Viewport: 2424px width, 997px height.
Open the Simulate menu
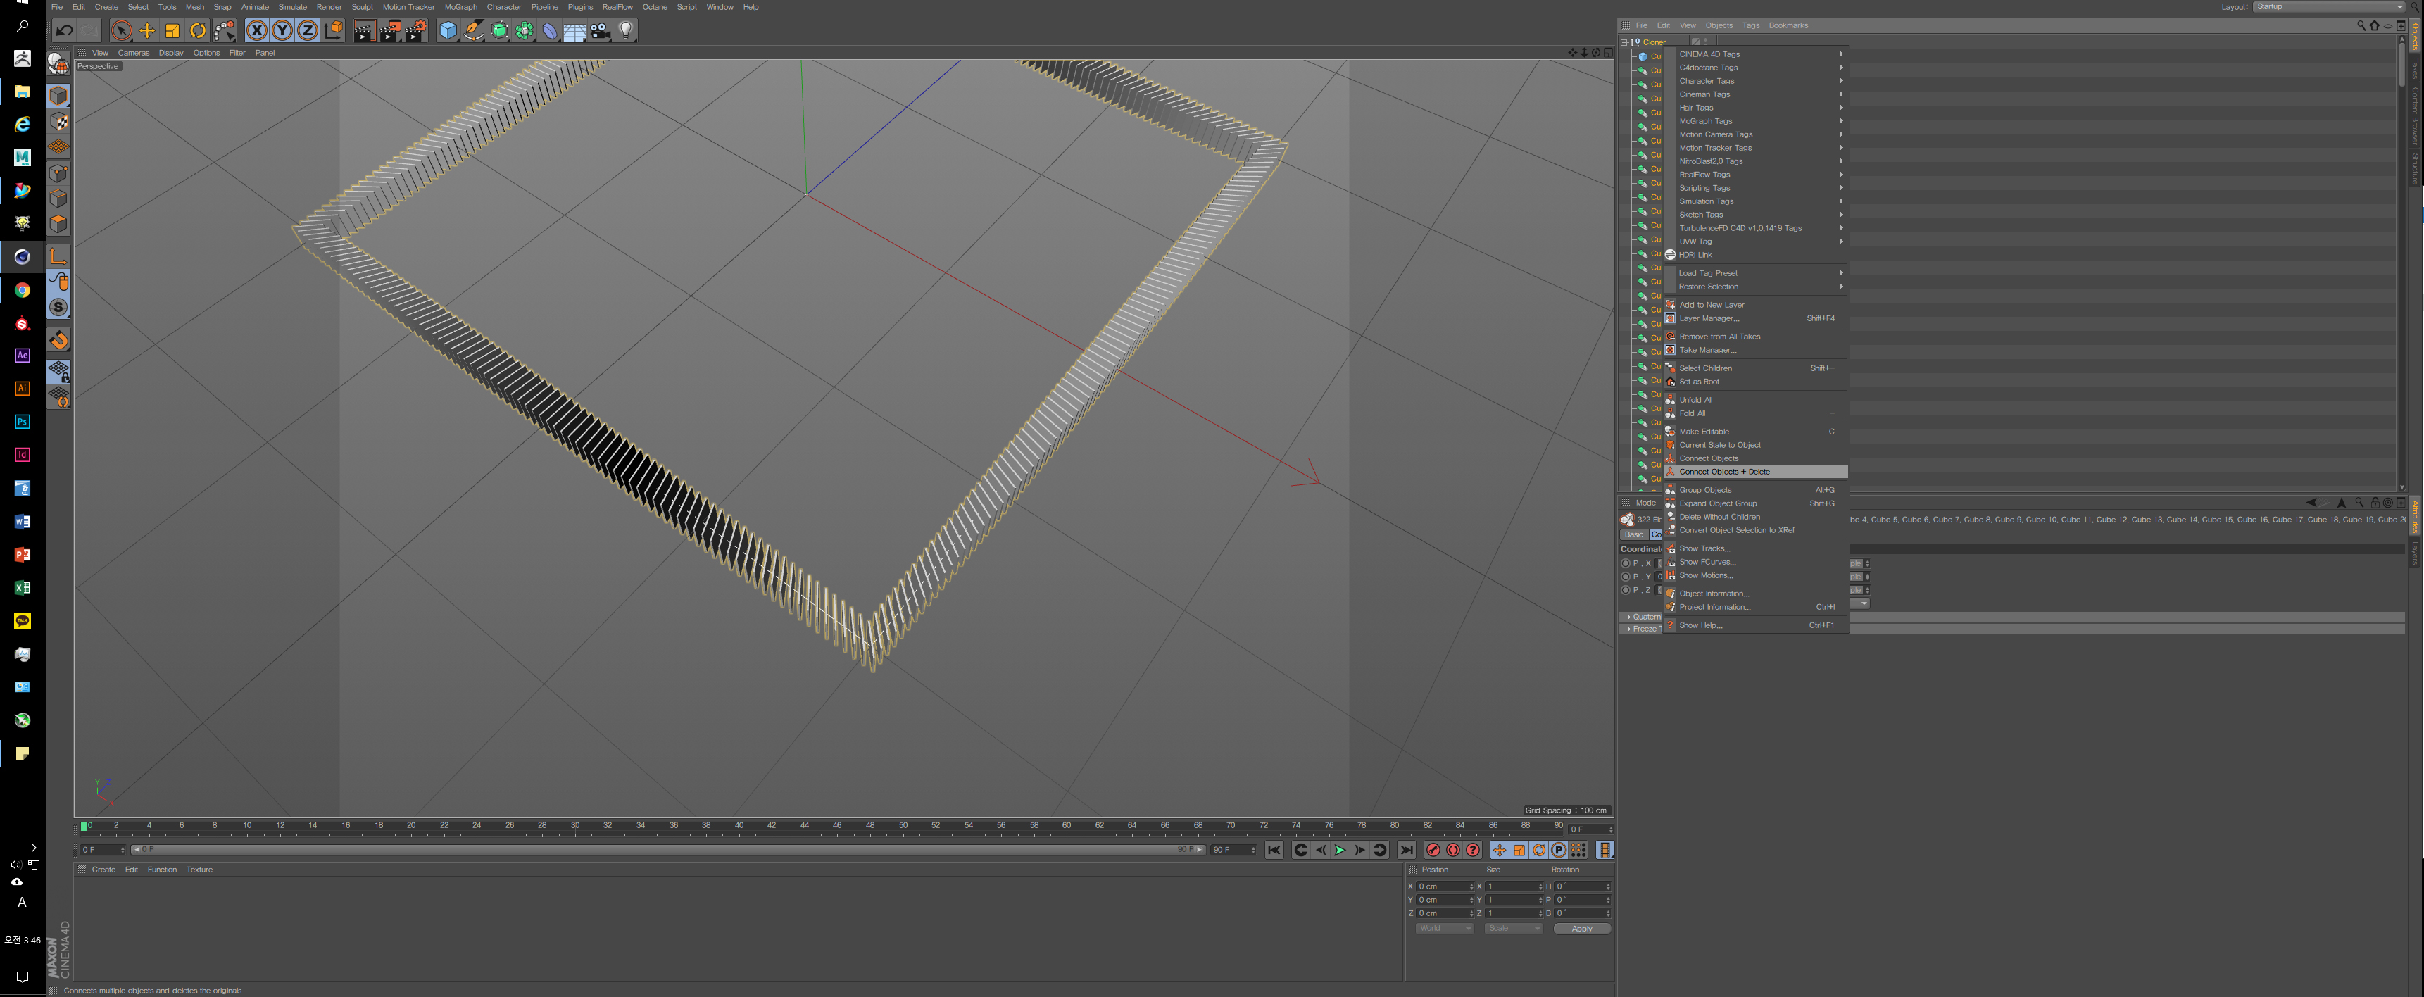(x=293, y=6)
